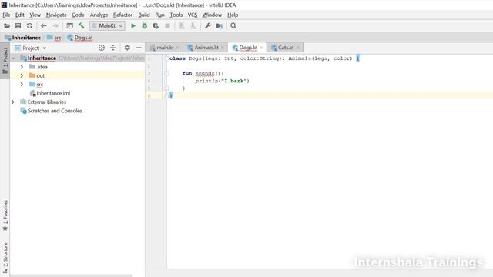Close the Animals.kt tab
Screen dimensions: 493x277
[x=223, y=48]
